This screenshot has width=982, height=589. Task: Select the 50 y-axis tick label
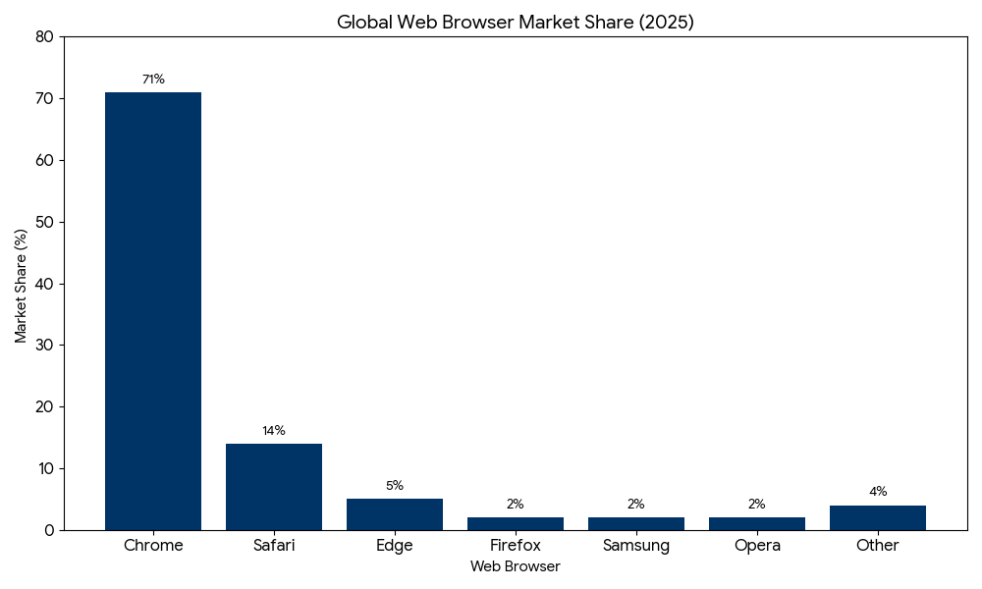(43, 222)
